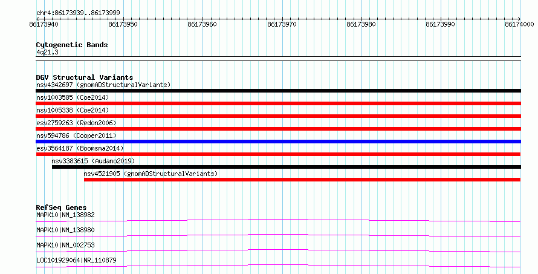Click the red bar under esv3564187
This screenshot has width=538, height=274.
278,154
